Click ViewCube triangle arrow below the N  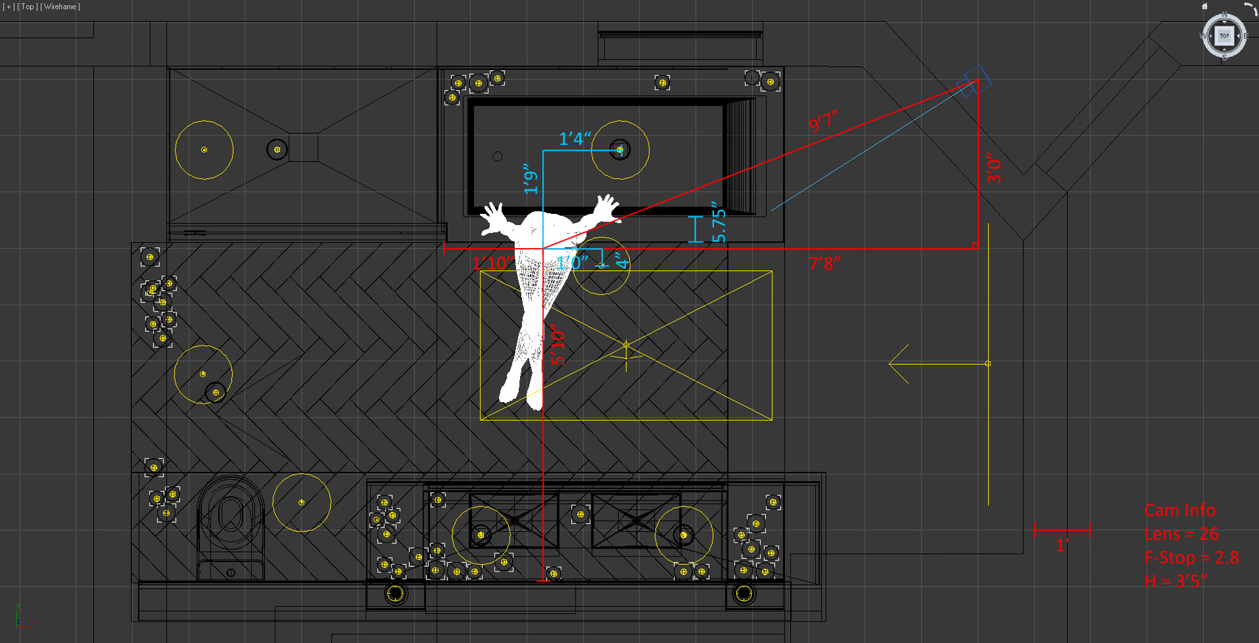pos(1224,22)
